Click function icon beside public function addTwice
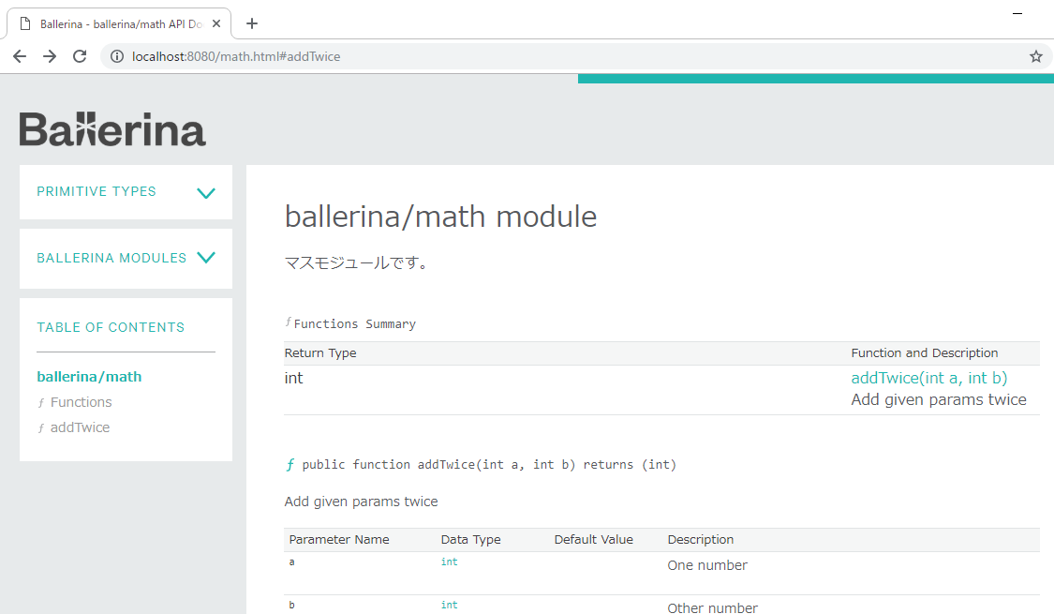 coord(289,465)
